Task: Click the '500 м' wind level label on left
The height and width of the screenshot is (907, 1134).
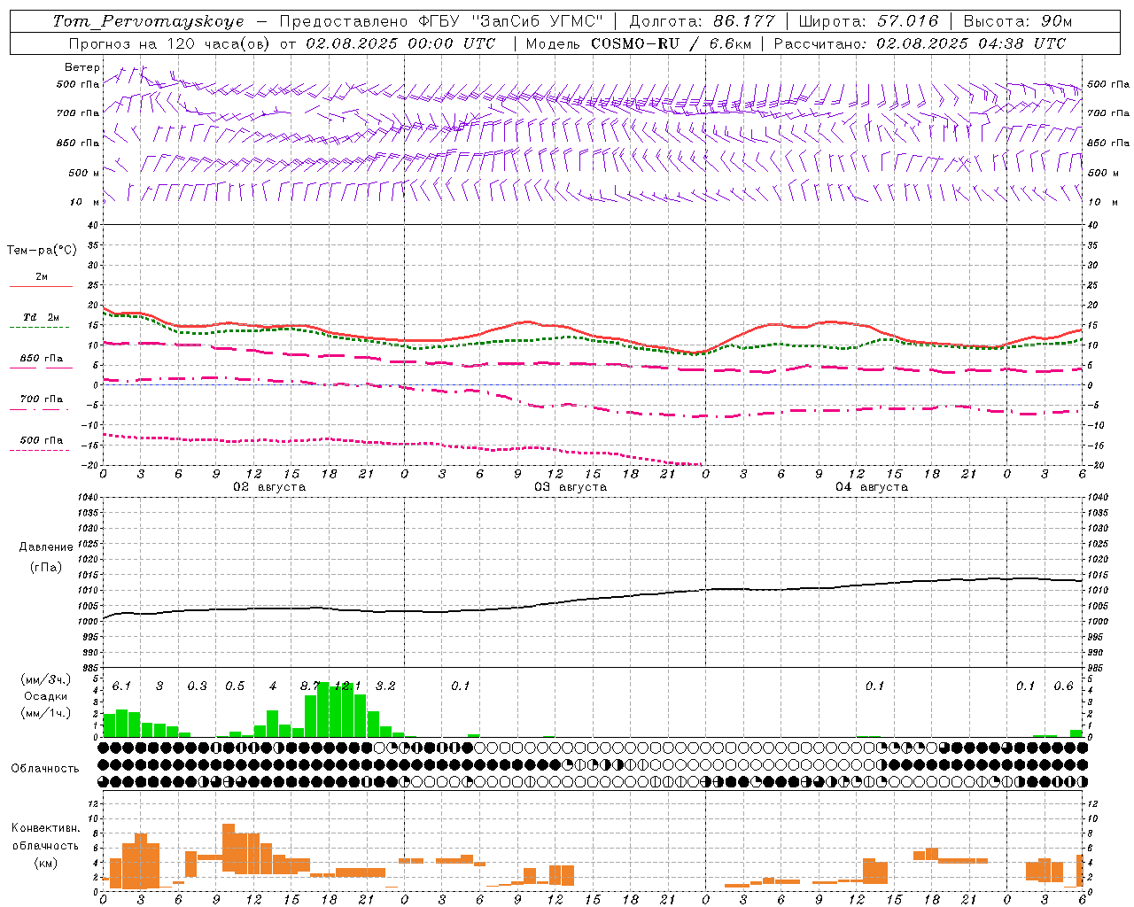Action: click(84, 173)
